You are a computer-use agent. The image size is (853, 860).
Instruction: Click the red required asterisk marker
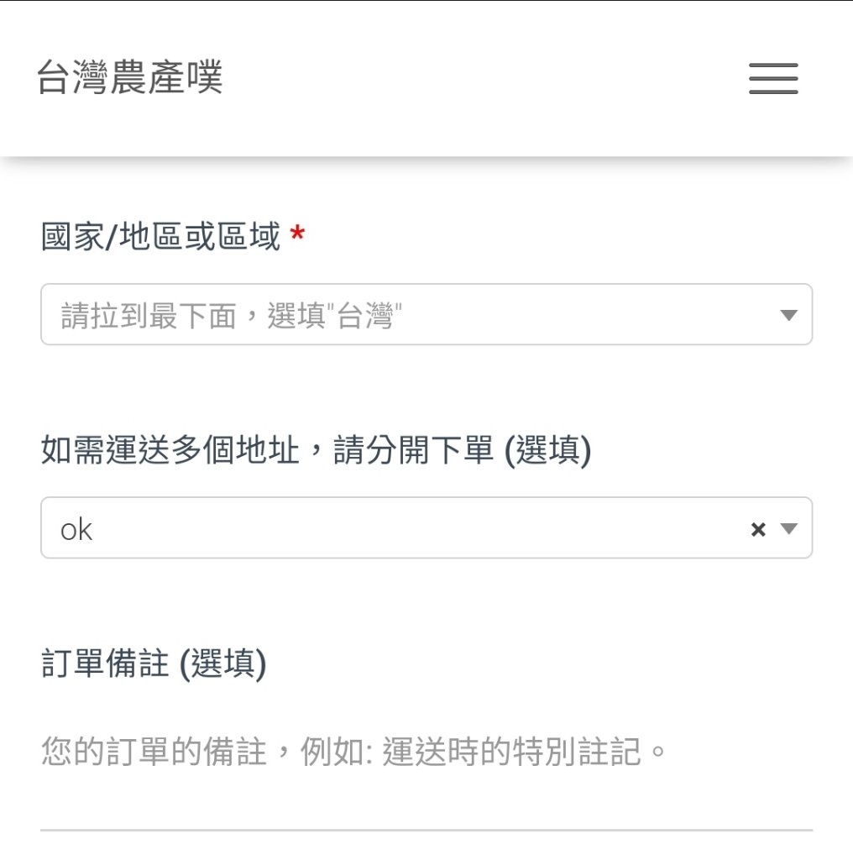click(x=298, y=233)
